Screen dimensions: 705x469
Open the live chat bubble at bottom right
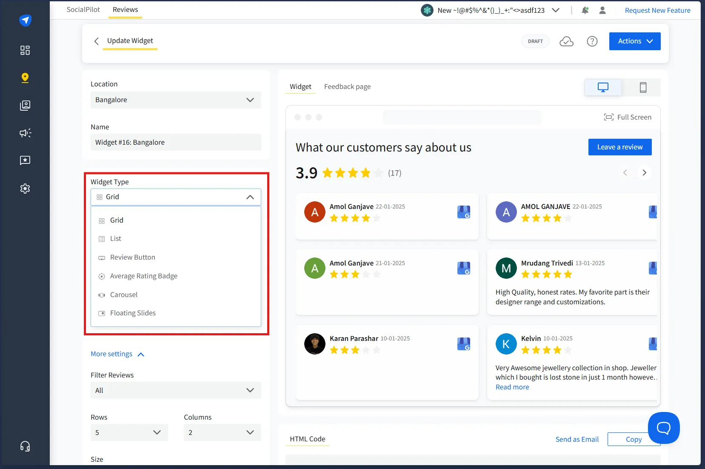pos(663,428)
